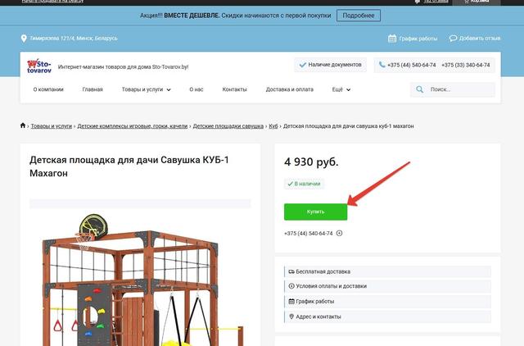Open Товары и услуги breadcrumb link
Image resolution: width=524 pixels, height=346 pixels.
pyautogui.click(x=52, y=125)
